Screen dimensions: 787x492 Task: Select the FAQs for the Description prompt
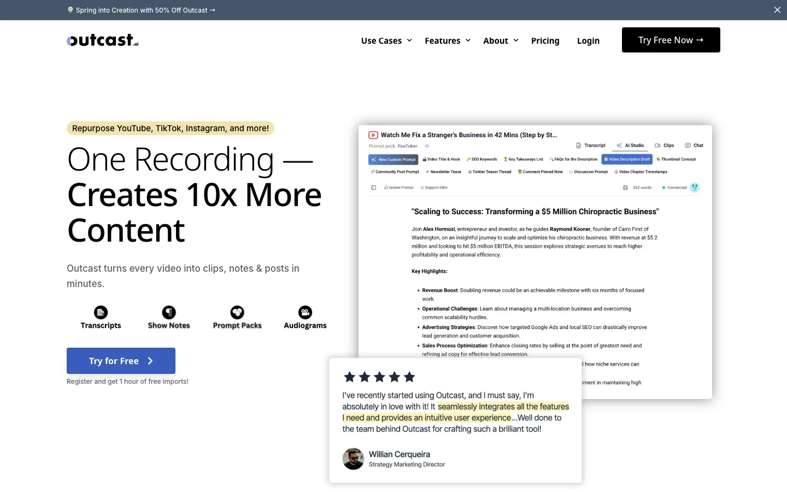573,160
